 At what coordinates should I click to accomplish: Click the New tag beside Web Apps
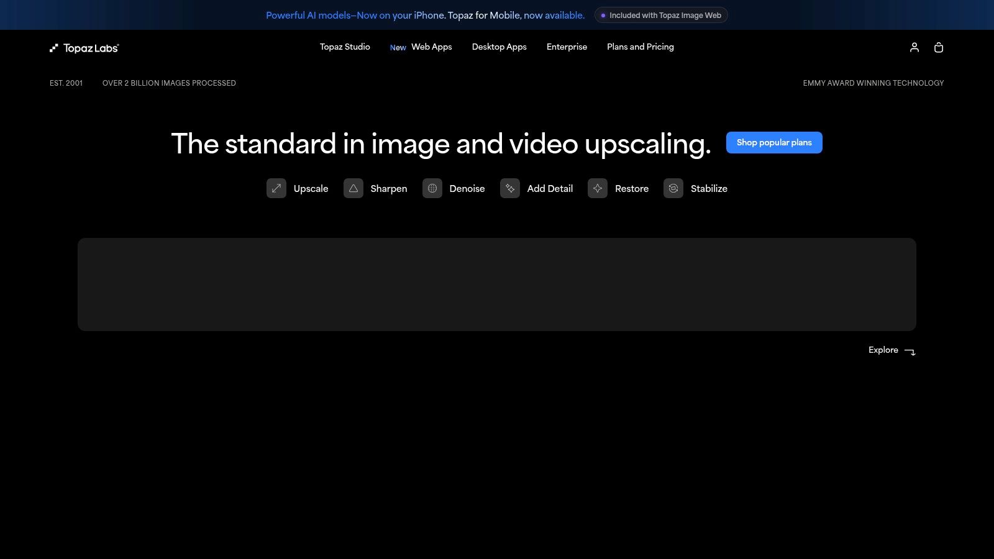pos(398,47)
